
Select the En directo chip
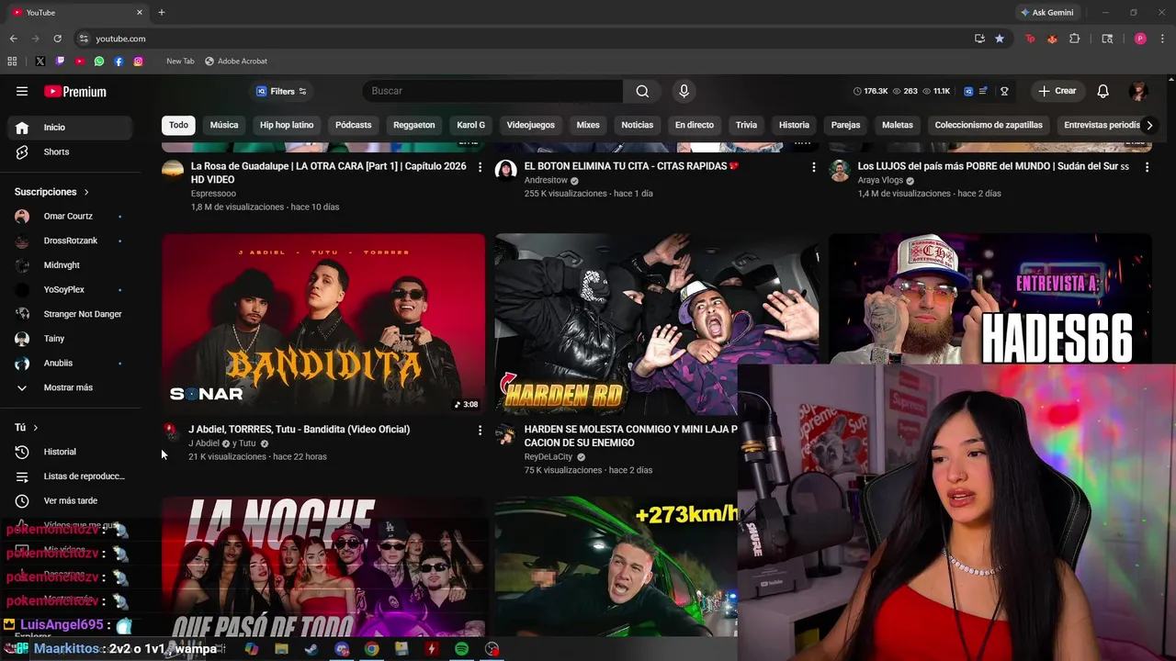tap(695, 125)
